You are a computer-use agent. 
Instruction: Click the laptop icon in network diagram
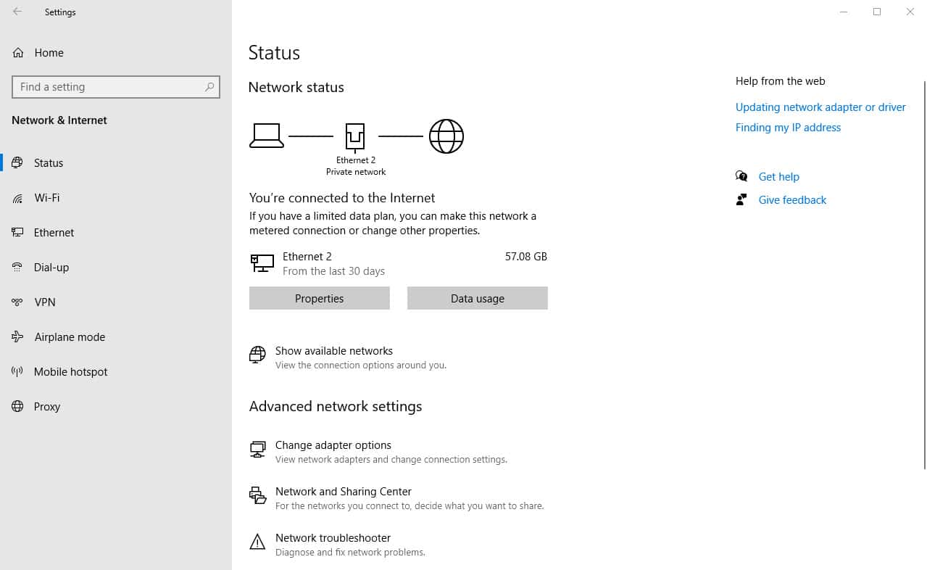267,136
